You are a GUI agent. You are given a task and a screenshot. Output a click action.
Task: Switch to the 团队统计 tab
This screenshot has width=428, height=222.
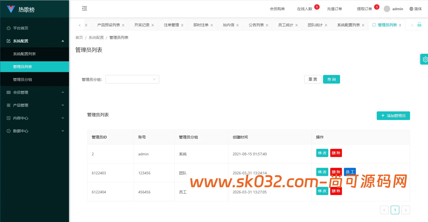click(315, 25)
